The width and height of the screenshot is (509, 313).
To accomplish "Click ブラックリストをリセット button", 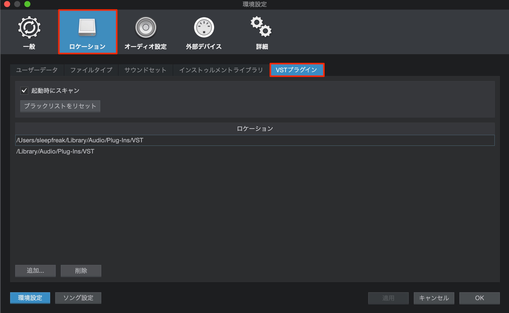I will (x=60, y=106).
